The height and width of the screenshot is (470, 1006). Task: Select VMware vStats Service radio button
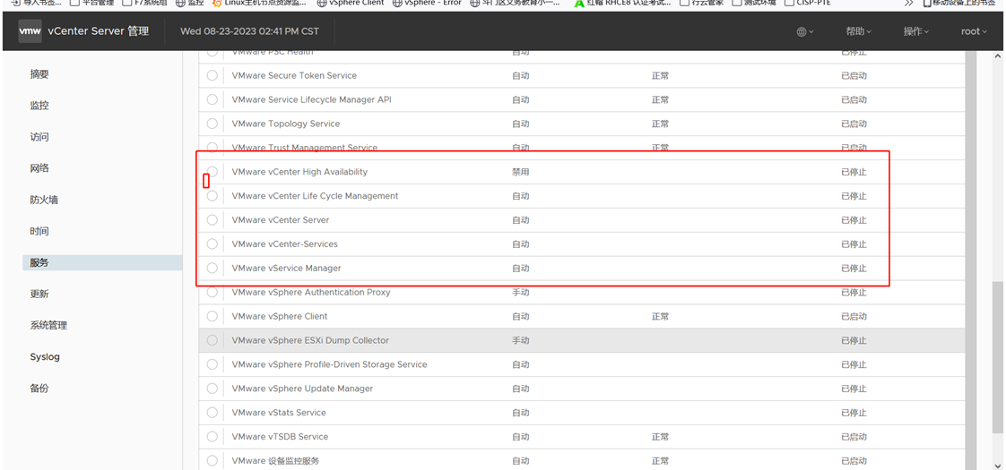click(212, 413)
